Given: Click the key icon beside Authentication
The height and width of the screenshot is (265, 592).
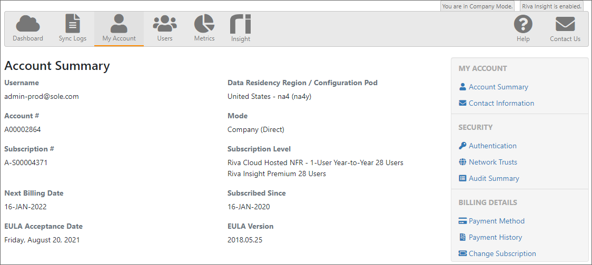Looking at the screenshot, I should 462,146.
